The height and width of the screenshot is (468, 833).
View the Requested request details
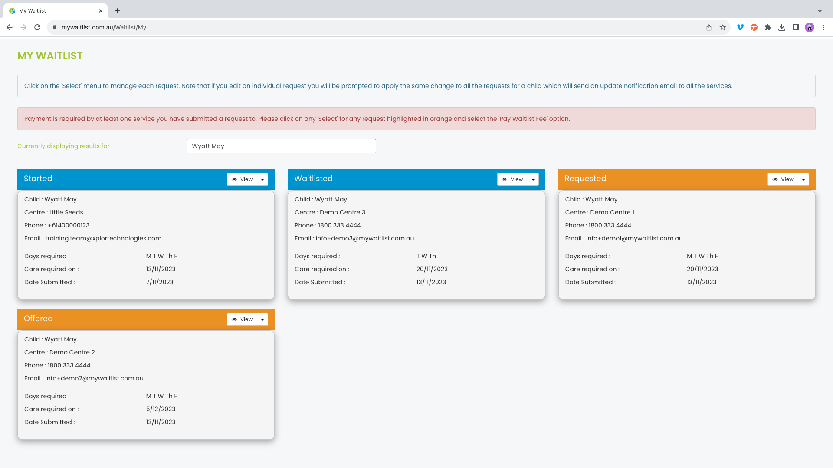(783, 179)
